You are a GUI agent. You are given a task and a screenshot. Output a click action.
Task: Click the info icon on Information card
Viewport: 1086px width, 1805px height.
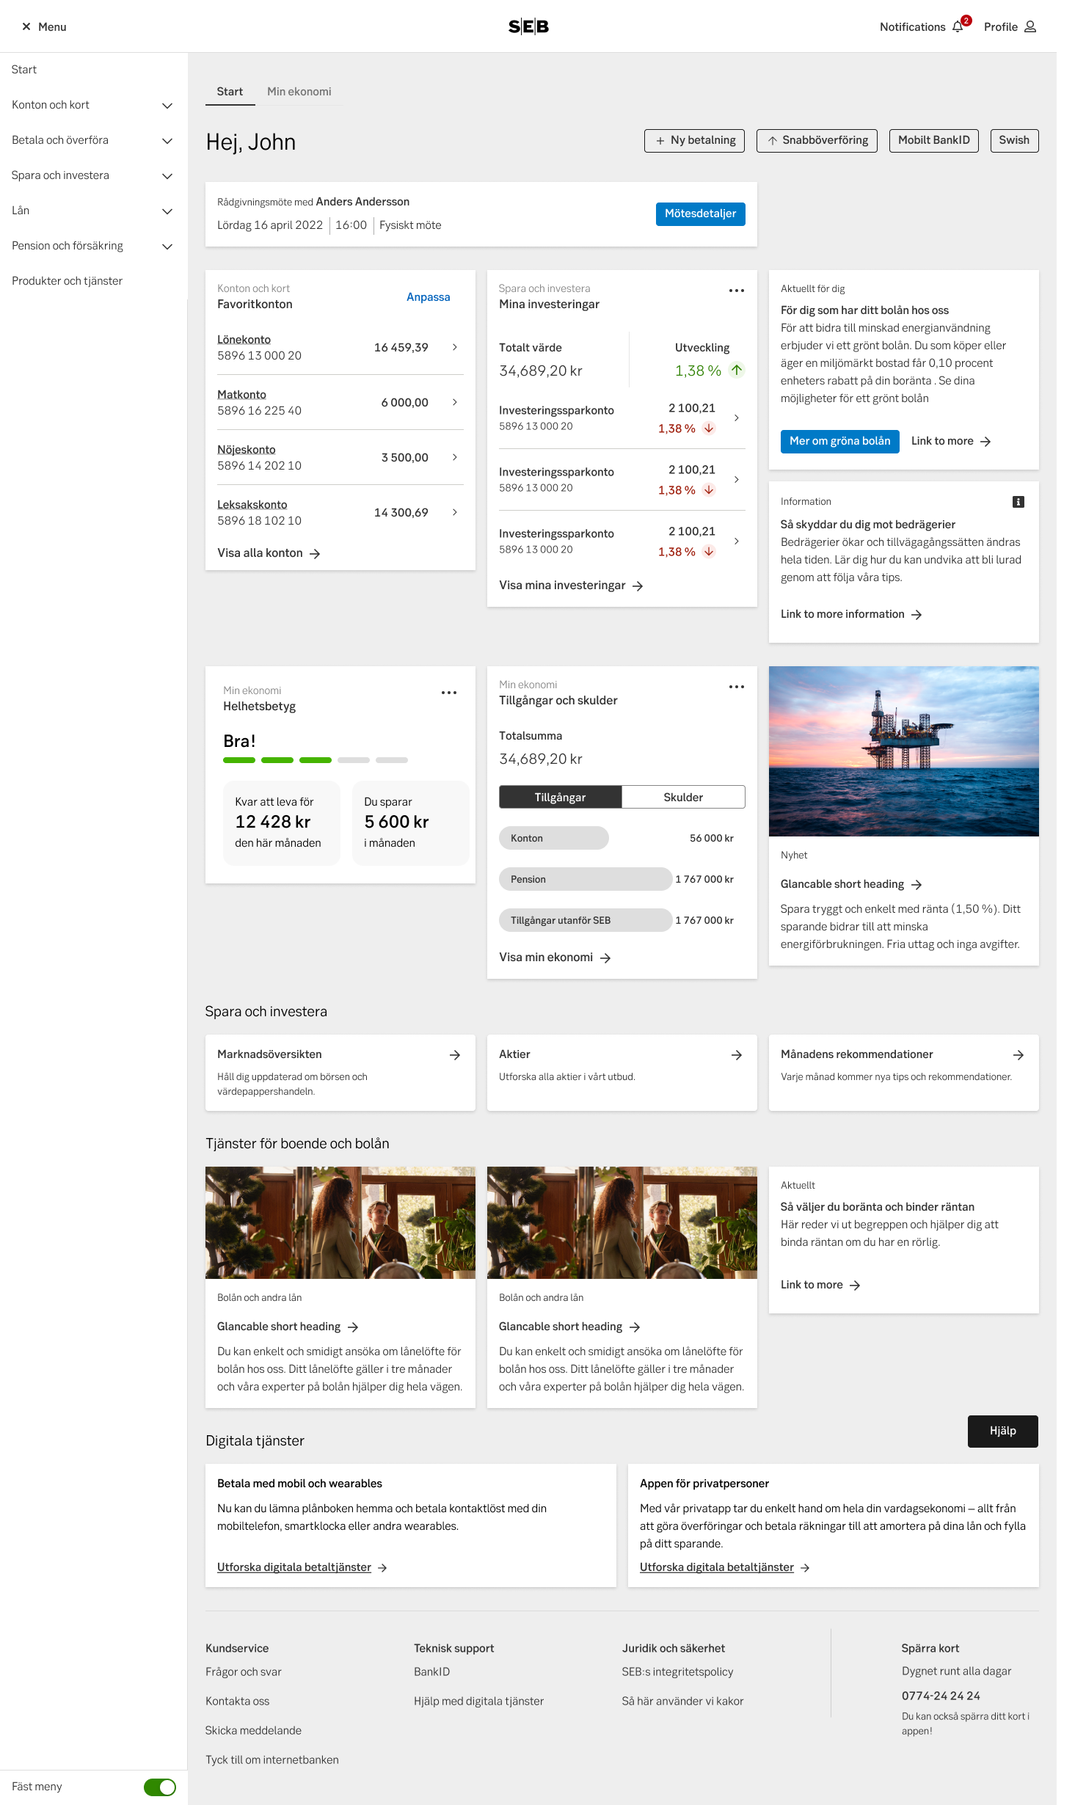click(x=1018, y=502)
